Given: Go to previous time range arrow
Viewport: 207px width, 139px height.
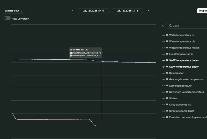Looking at the screenshot, I should click(x=73, y=11).
